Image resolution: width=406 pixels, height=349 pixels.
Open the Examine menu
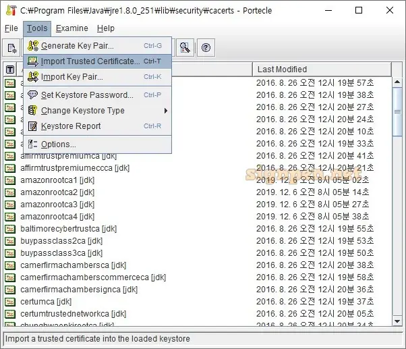(71, 28)
